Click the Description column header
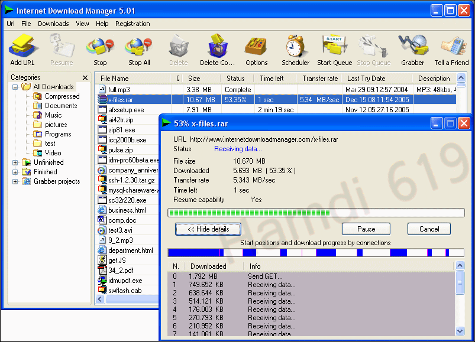 point(434,79)
